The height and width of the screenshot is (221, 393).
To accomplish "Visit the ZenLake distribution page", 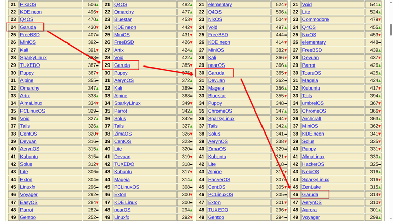I will (x=311, y=187).
